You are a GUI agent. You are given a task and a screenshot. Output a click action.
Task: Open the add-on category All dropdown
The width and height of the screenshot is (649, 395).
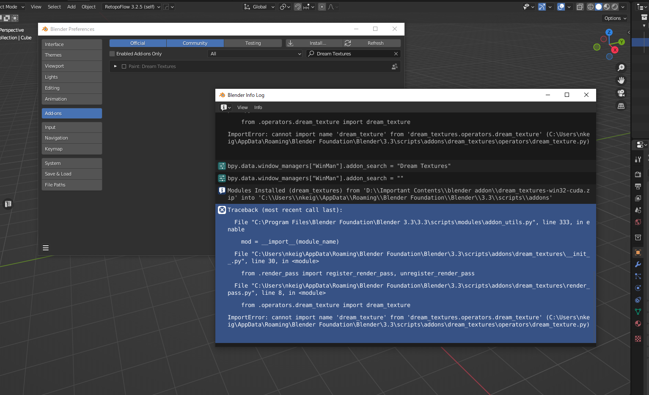pos(255,54)
